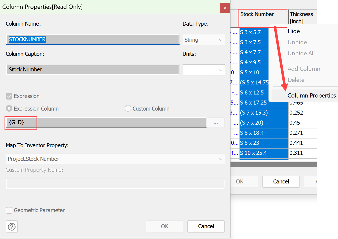Open the Data Type dropdown showing String
This screenshot has width=338, height=239.
click(204, 40)
